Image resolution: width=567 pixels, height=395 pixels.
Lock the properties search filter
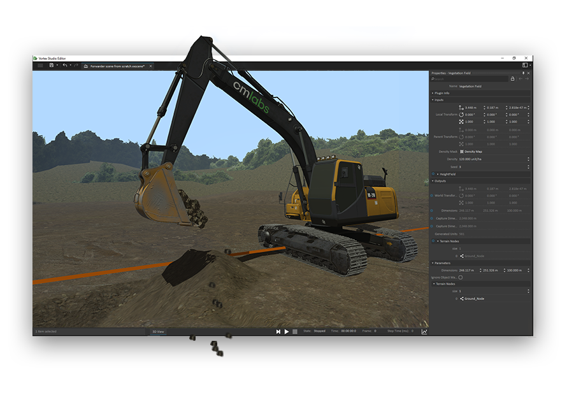[x=513, y=78]
